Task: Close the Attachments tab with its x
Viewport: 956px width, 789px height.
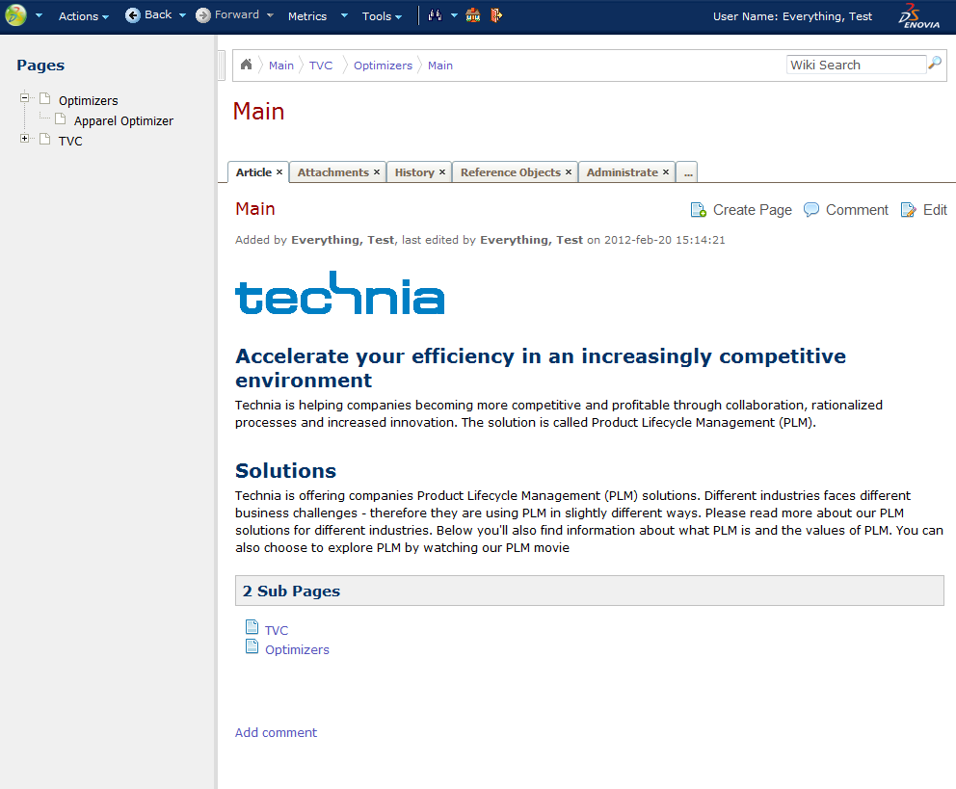Action: (377, 172)
